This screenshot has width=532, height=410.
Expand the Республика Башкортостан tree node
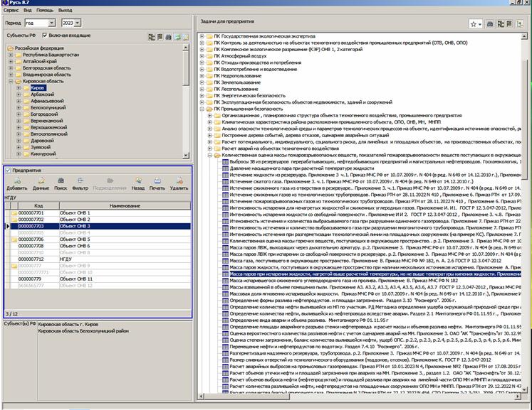[x=10, y=54]
